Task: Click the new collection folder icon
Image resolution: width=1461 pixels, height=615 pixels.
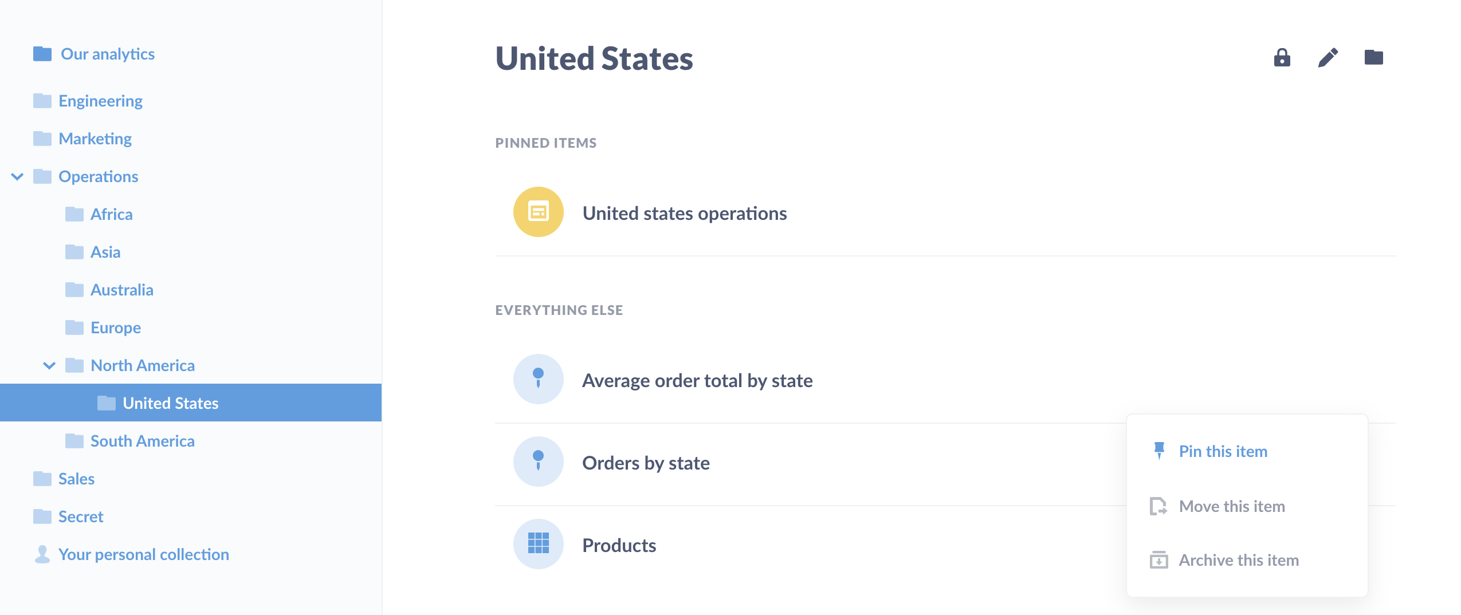Action: click(x=1373, y=58)
